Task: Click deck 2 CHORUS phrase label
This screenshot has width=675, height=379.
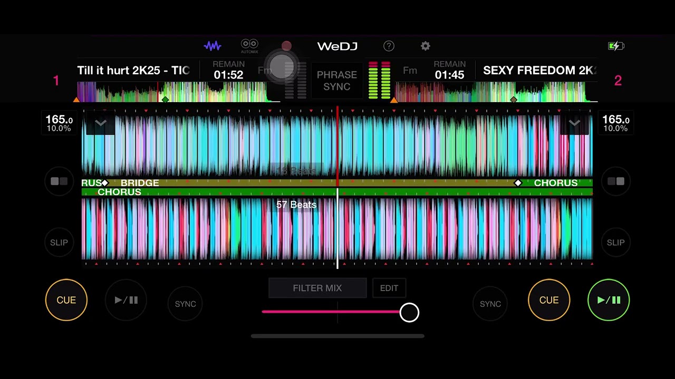Action: pyautogui.click(x=119, y=192)
